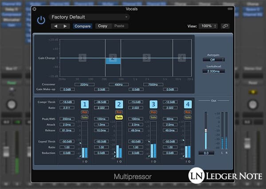This screenshot has height=189, width=266.
Task: Click the link icon beside View
Action: coord(225,26)
